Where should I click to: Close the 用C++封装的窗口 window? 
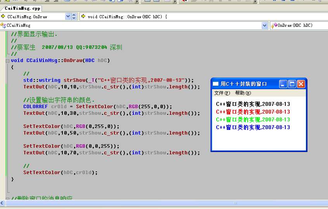tap(301, 84)
